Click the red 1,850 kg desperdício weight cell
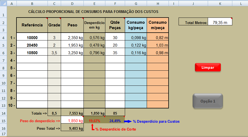This screenshot has height=137, width=248. 72,121
